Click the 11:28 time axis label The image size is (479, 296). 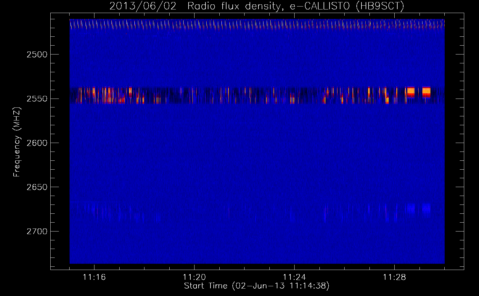coord(394,277)
